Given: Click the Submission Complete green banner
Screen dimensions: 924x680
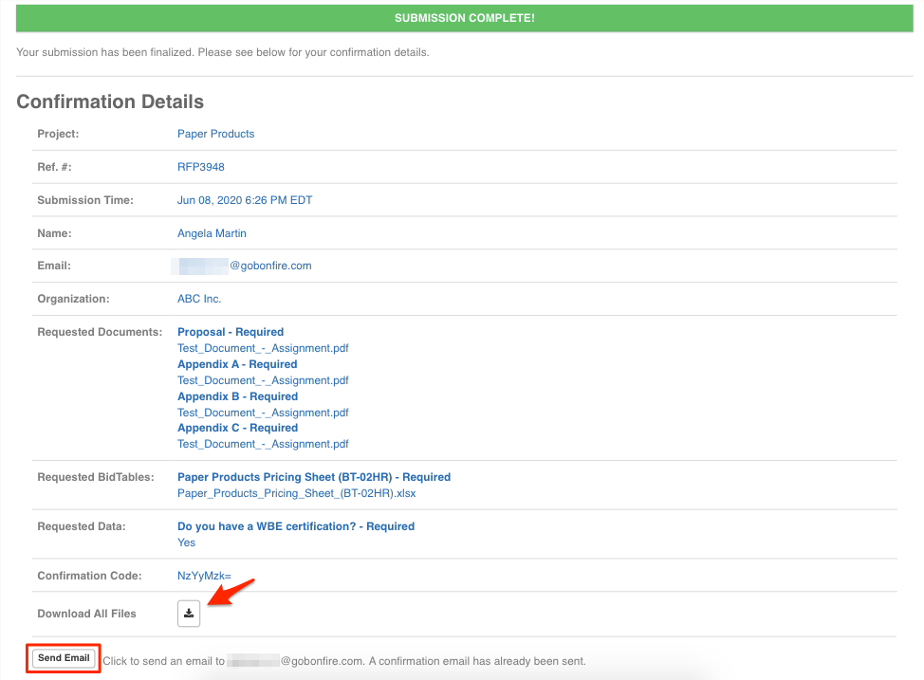Looking at the screenshot, I should pos(464,18).
